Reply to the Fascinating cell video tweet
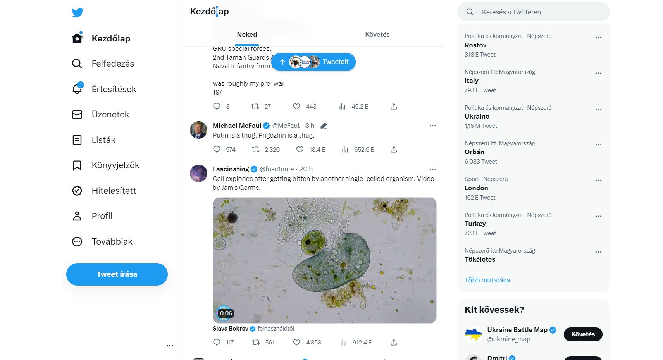The width and height of the screenshot is (663, 360). [217, 343]
